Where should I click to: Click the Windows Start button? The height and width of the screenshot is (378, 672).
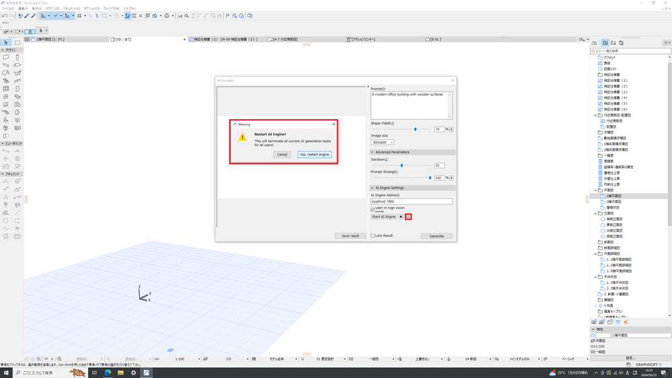pos(6,373)
